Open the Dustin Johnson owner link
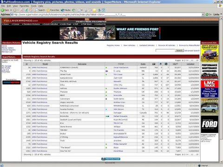 point(120,89)
